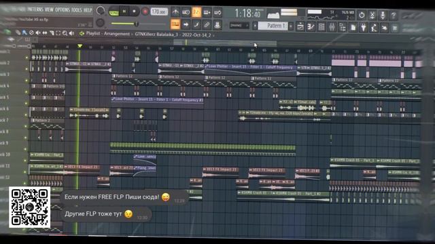Open the undo history icon

362,15
